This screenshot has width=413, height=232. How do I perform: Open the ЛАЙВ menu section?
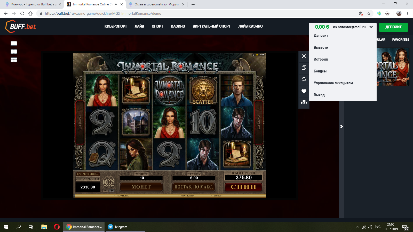coord(139,26)
